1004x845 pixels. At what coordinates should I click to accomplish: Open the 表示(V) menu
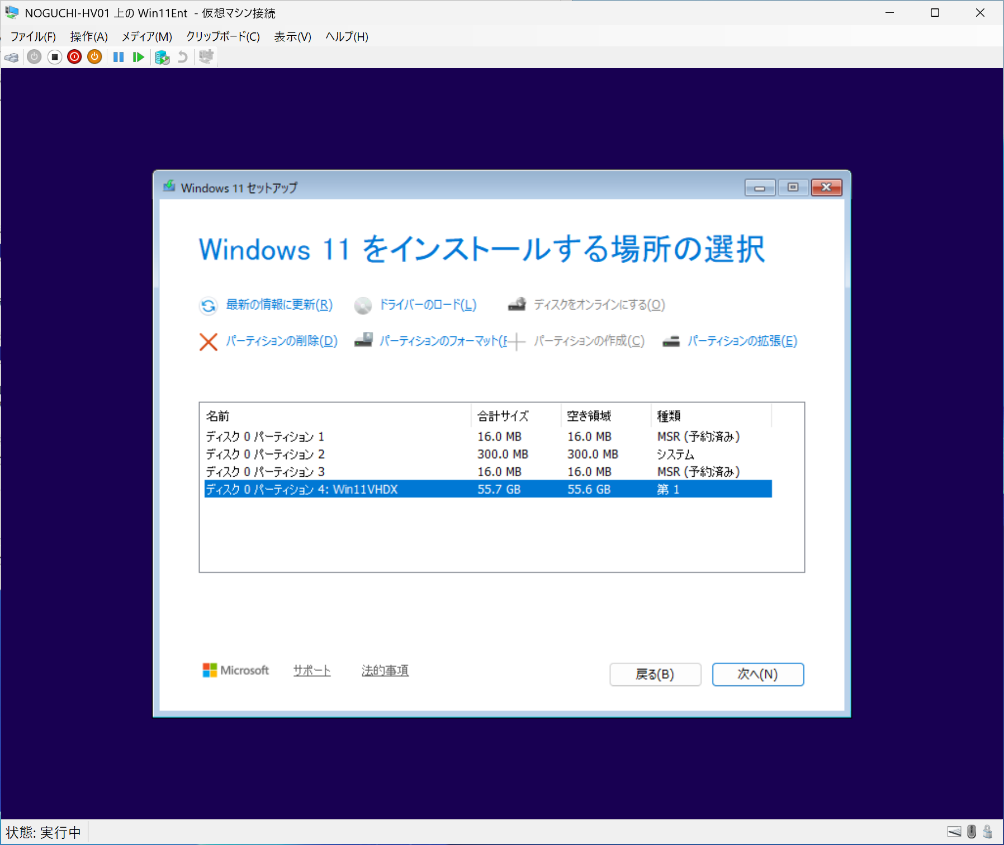pos(292,37)
